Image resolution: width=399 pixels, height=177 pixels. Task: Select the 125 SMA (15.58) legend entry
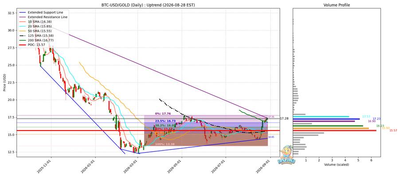[36, 35]
